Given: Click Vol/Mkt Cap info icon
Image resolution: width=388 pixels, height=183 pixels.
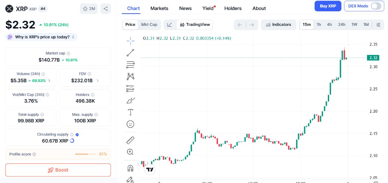Looking at the screenshot, I should click(x=48, y=95).
